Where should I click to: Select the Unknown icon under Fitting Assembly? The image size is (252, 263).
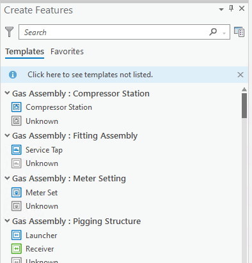click(17, 163)
